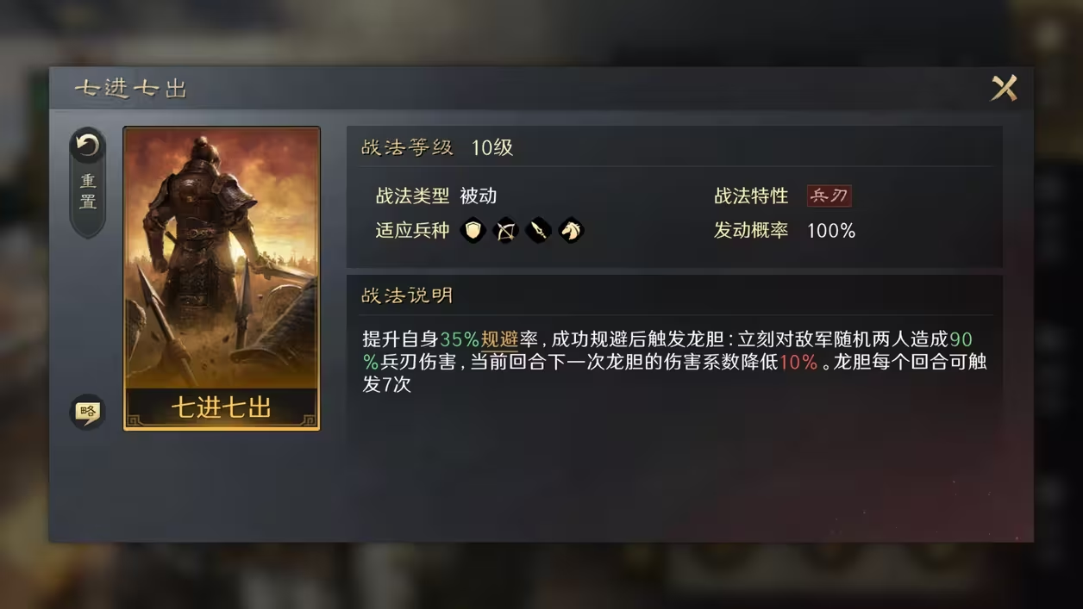This screenshot has height=609, width=1083.
Task: Tap the red 10% value in description
Action: 798,363
